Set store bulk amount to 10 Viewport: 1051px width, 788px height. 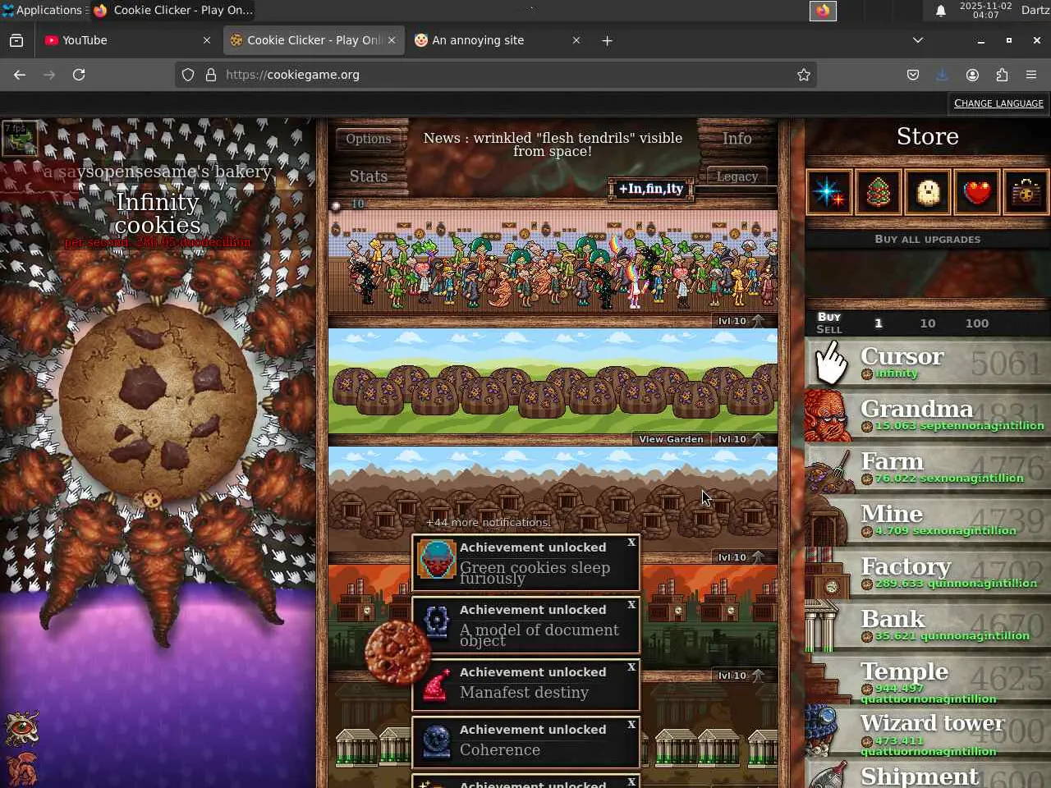click(x=928, y=323)
